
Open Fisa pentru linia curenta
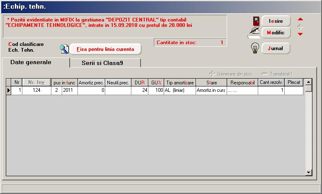coord(106,49)
